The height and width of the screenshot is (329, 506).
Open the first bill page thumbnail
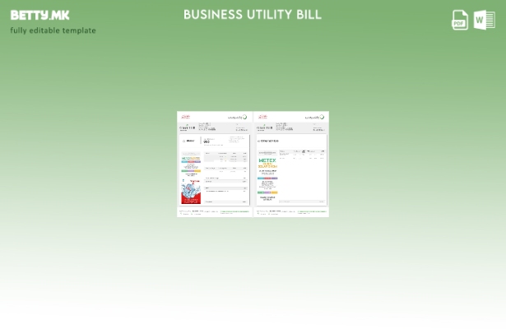pos(215,164)
